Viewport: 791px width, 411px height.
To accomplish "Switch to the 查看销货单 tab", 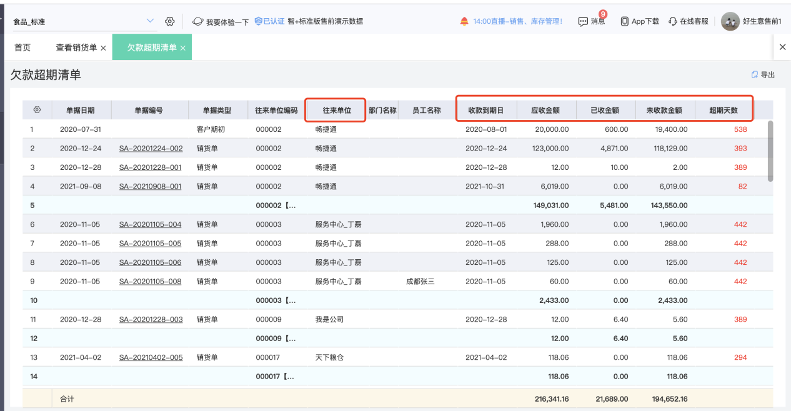I will click(76, 47).
